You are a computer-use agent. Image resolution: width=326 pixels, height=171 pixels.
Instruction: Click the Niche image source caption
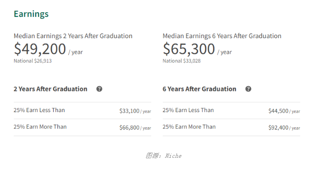[x=163, y=155]
